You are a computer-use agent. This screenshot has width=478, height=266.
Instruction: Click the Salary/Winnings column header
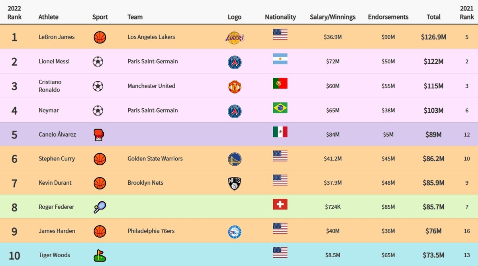tap(333, 17)
